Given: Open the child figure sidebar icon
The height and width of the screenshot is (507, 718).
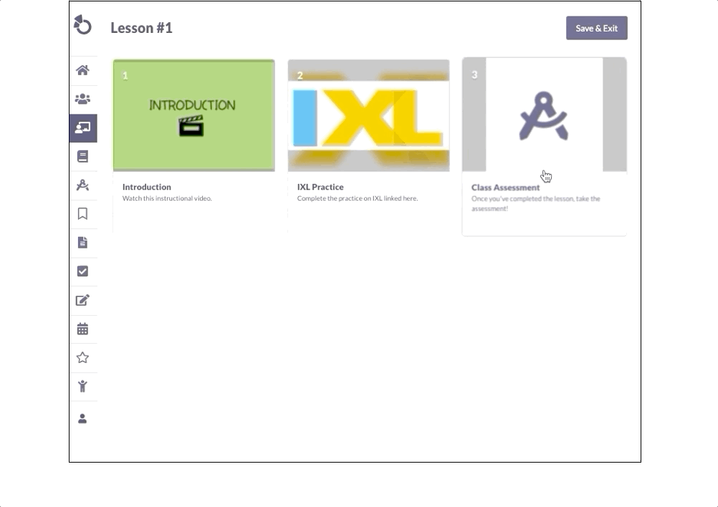Looking at the screenshot, I should coord(82,387).
